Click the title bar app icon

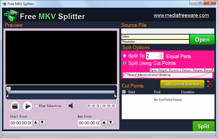click(4, 4)
